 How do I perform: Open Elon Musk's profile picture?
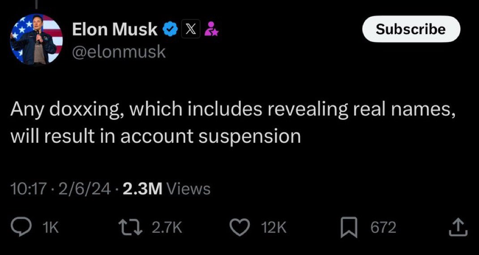pyautogui.click(x=36, y=40)
